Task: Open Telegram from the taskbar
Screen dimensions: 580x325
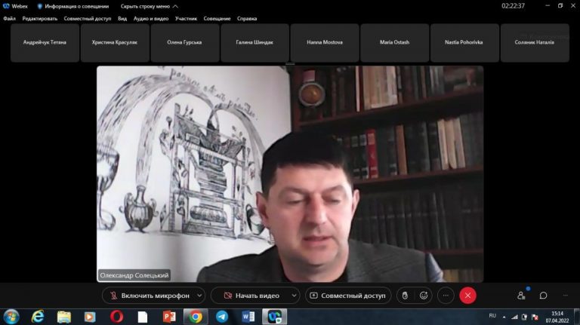Action: [222, 317]
